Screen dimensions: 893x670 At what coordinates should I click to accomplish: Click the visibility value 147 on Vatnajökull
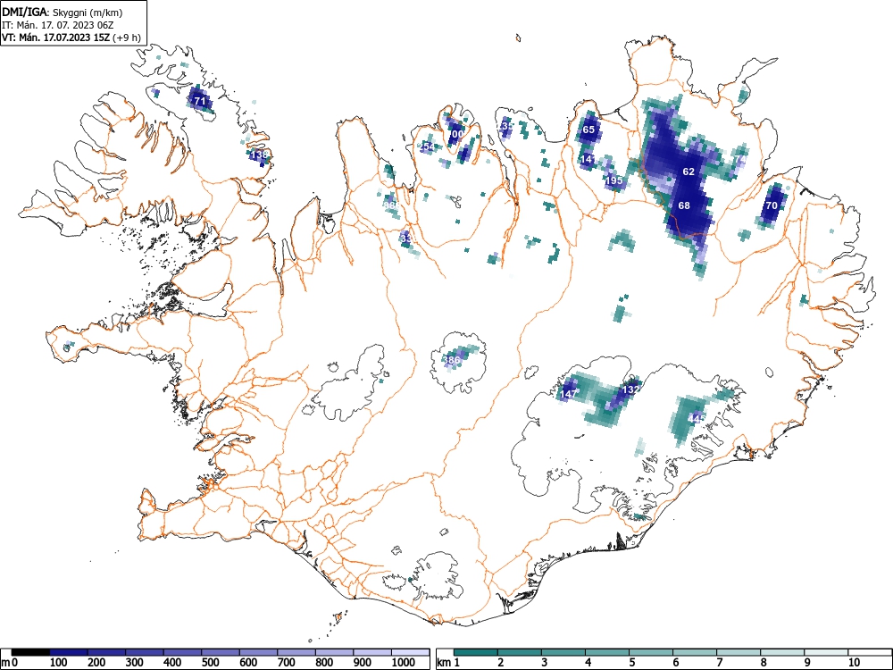pyautogui.click(x=568, y=394)
